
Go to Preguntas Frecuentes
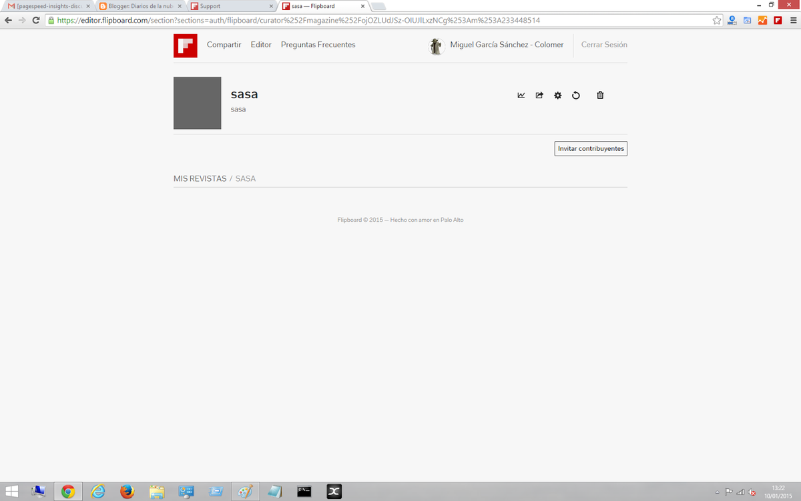(318, 45)
